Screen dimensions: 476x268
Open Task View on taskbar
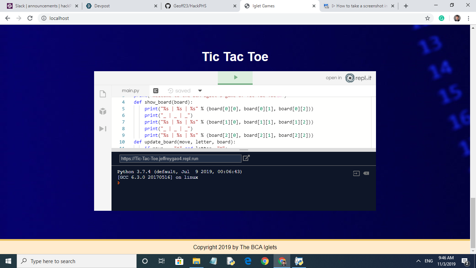pos(162,261)
